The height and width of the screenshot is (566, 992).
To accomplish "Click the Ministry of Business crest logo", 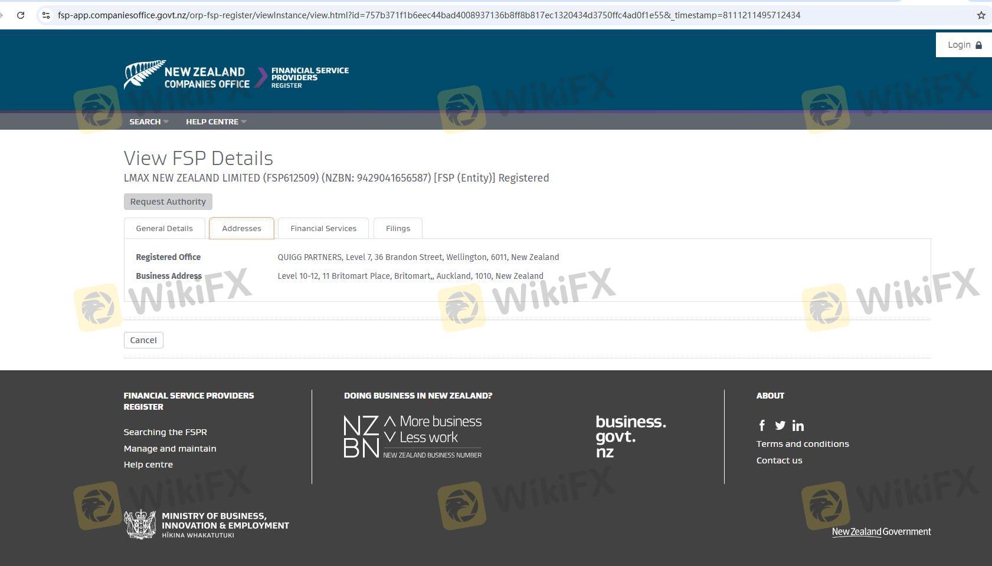I will point(140,524).
